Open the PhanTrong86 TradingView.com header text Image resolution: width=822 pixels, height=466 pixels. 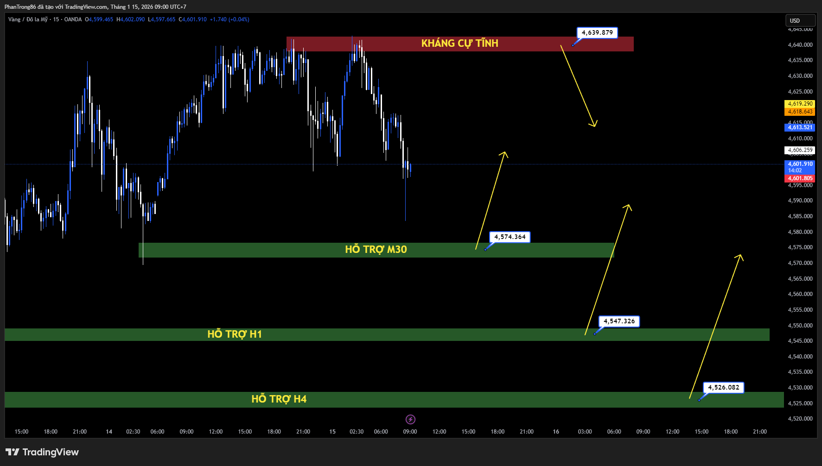95,6
